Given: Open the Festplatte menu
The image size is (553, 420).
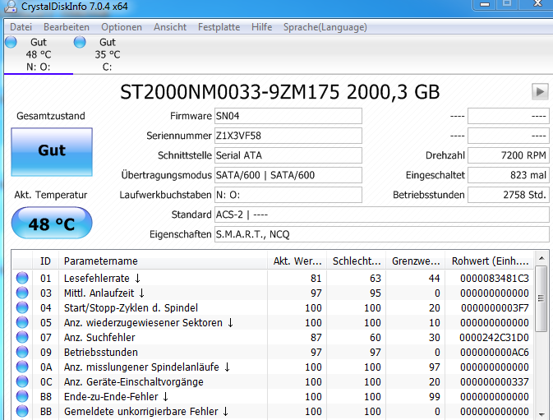Looking at the screenshot, I should point(219,27).
